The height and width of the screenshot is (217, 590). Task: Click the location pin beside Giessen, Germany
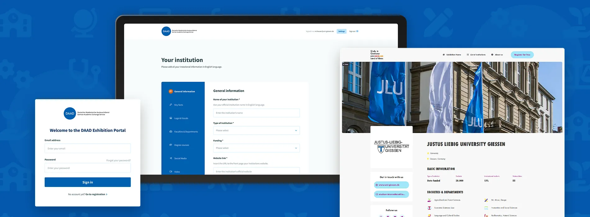coord(428,159)
